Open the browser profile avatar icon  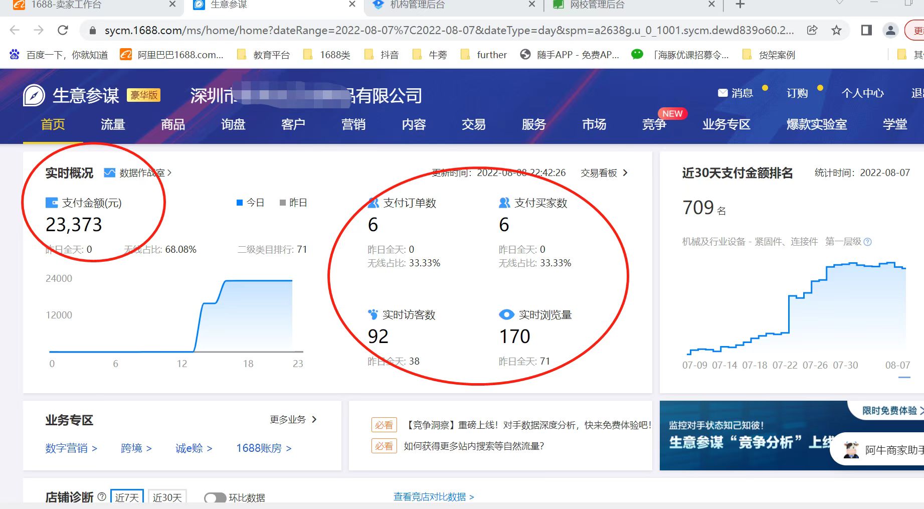[890, 30]
